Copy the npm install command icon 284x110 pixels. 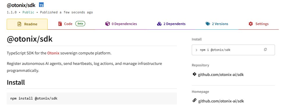(x=265, y=49)
